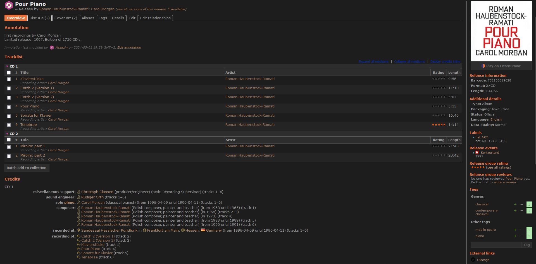The width and height of the screenshot is (536, 264).
Task: Click globe icon next to Hessen
Action: (183, 231)
